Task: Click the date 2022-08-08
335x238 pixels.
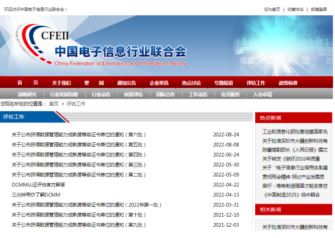Action: (x=226, y=145)
